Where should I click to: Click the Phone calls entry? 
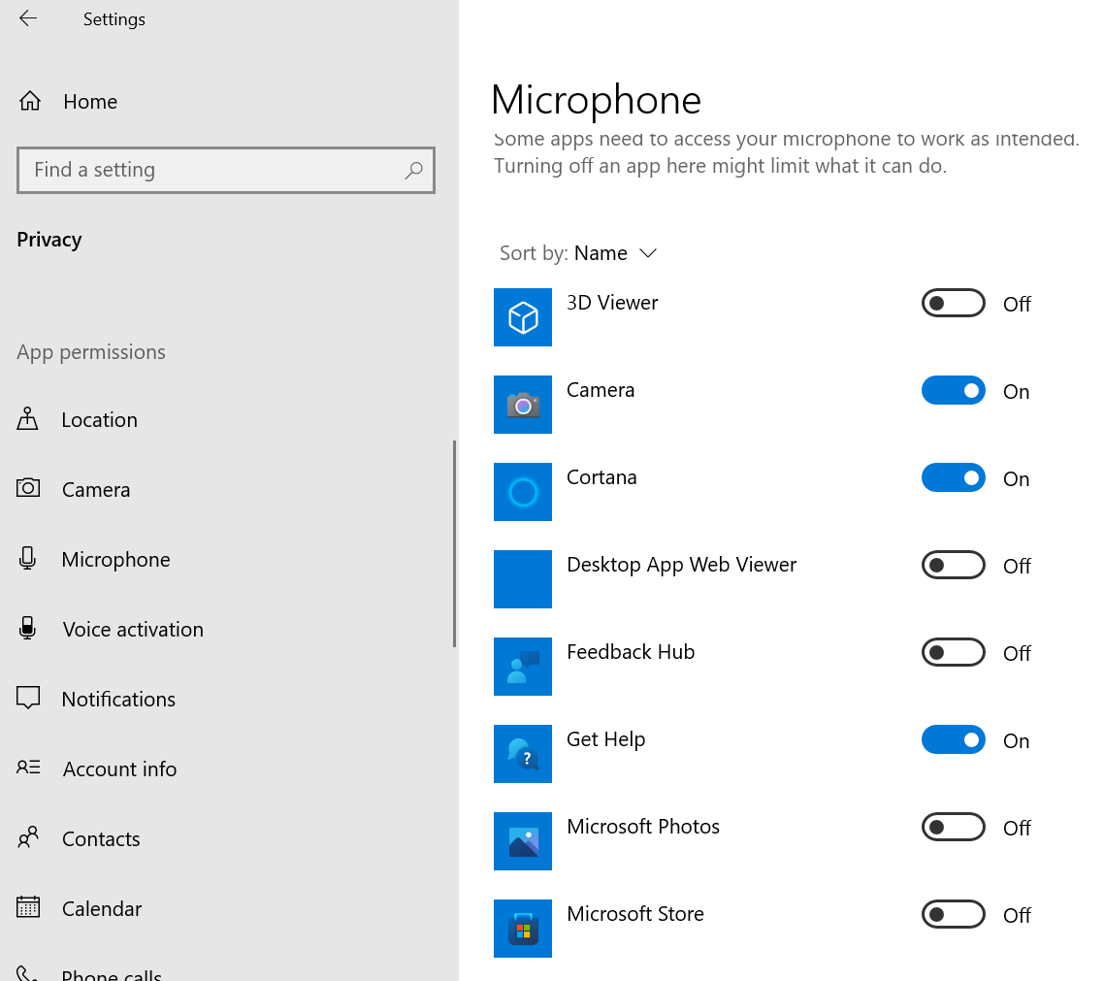[x=112, y=972]
